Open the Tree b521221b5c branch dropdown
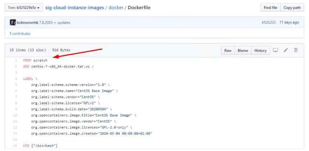This screenshot has width=309, height=151. [x=23, y=7]
